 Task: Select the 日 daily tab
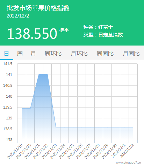coord(7,54)
